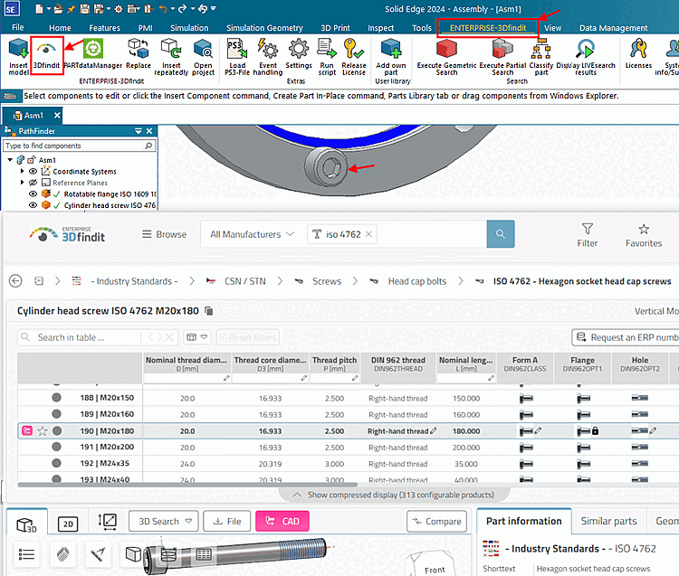Open the PathFinder panel options arrow
The width and height of the screenshot is (679, 576).
click(x=139, y=131)
